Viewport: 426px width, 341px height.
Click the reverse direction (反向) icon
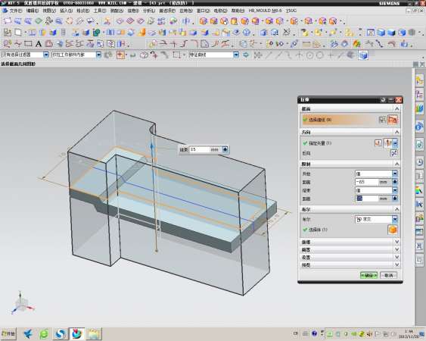tap(393, 154)
